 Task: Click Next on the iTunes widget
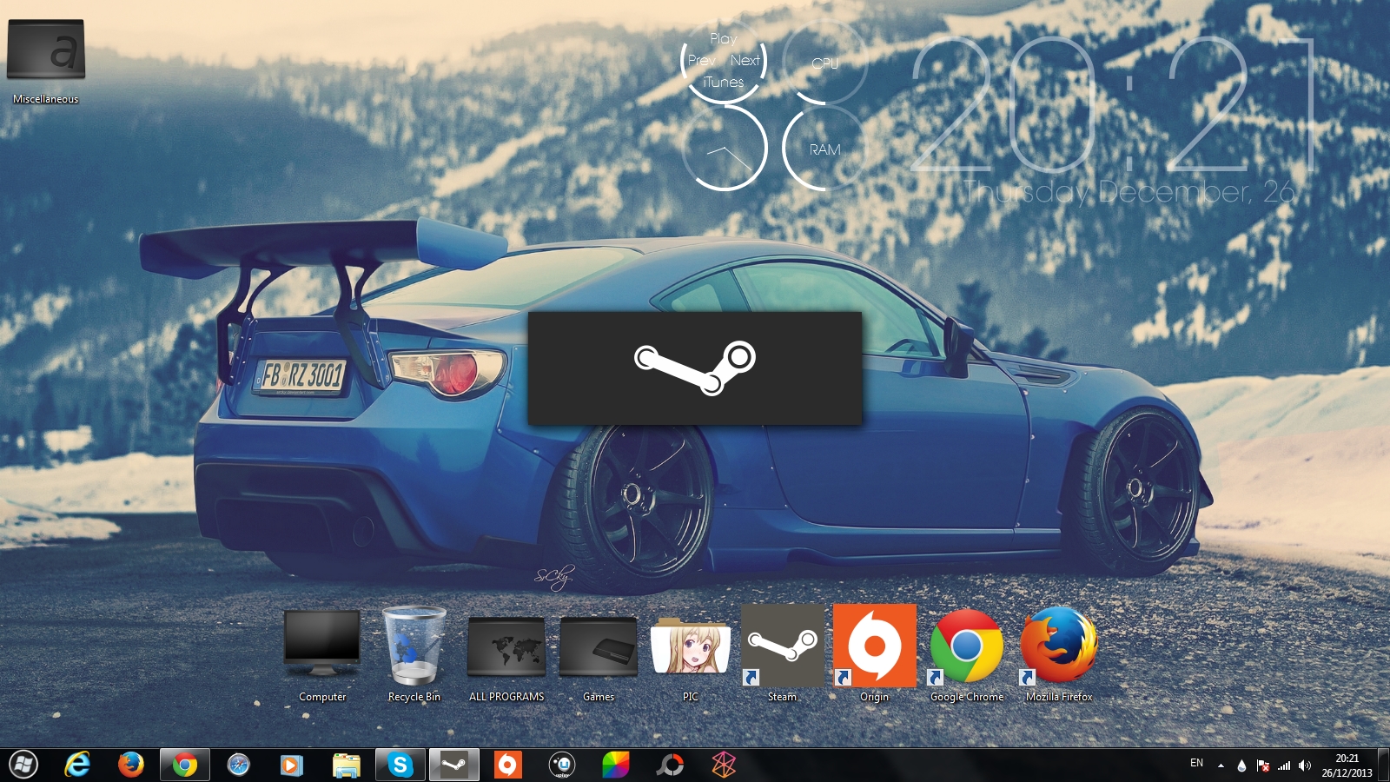pos(745,60)
